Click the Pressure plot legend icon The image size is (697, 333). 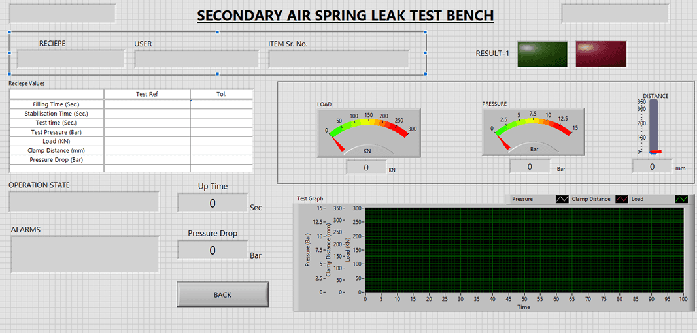[562, 199]
